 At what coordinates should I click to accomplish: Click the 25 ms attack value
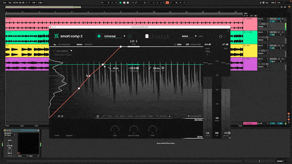click(x=116, y=68)
